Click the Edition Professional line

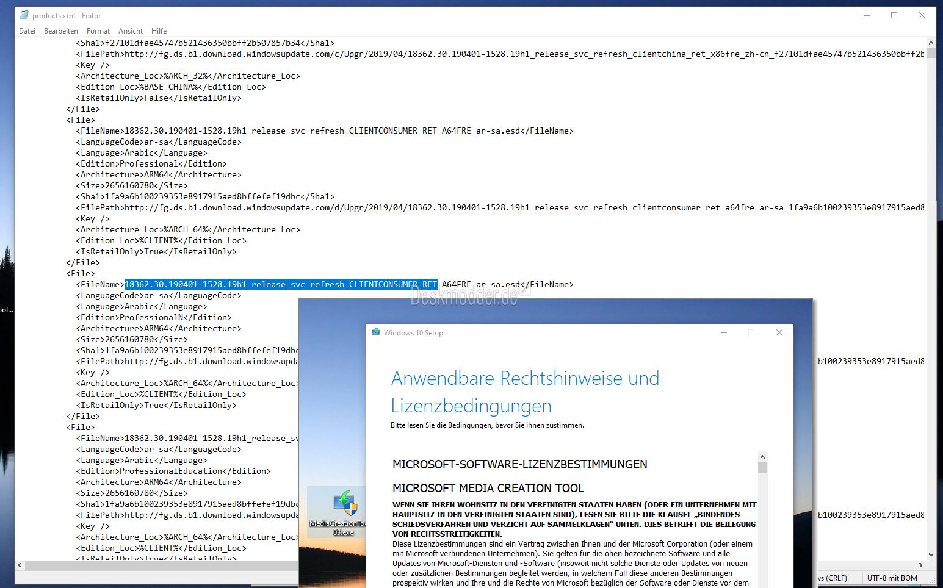click(151, 163)
